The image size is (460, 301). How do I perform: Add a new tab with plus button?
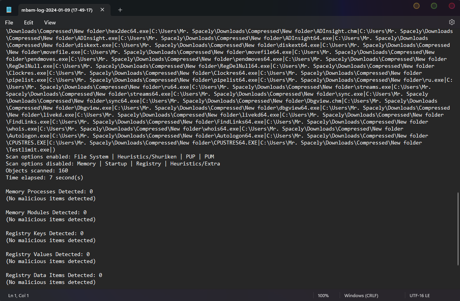coord(120,10)
